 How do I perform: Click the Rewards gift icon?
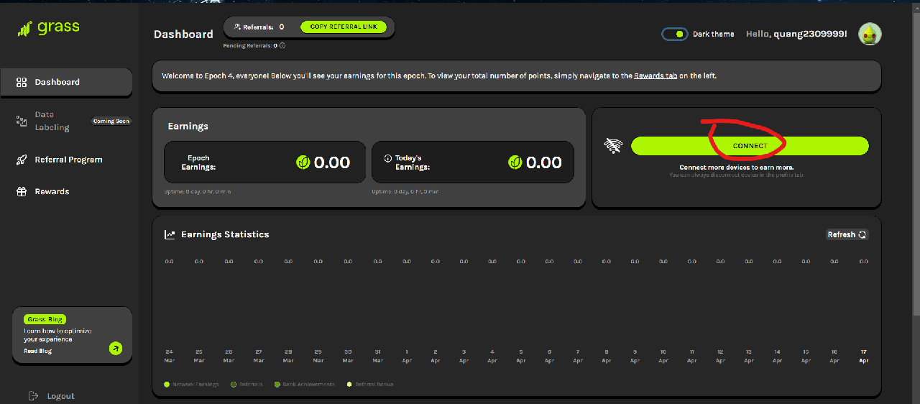click(22, 191)
